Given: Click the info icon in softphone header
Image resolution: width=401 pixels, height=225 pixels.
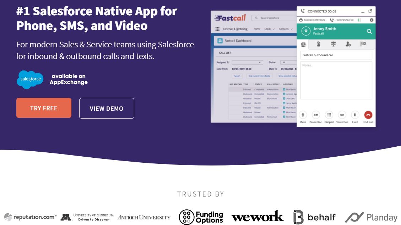Looking at the screenshot, I should pyautogui.click(x=371, y=20).
